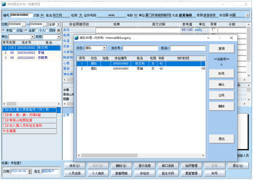Viewport: 253px width, 180px height.
Task: Click the 叫号 button at main window bottom
Action: pyautogui.click(x=214, y=173)
